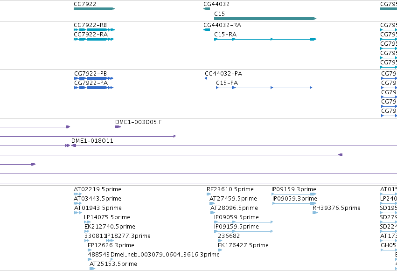Click the DME1-003D05.F feature glyph
Image resolution: width=397 pixels, height=271 pixels.
pos(118,127)
